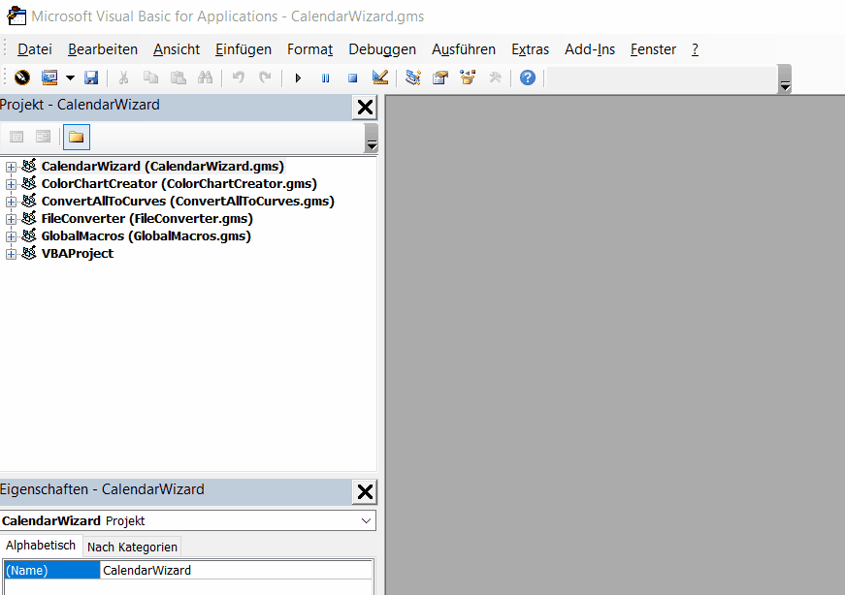Click the Insert UserForm toolbar icon
The width and height of the screenshot is (845, 595).
[49, 78]
